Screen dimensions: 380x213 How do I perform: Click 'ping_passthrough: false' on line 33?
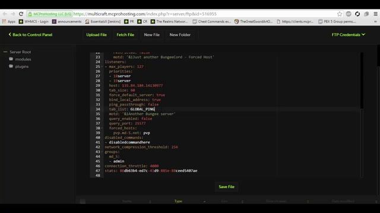coord(134,105)
